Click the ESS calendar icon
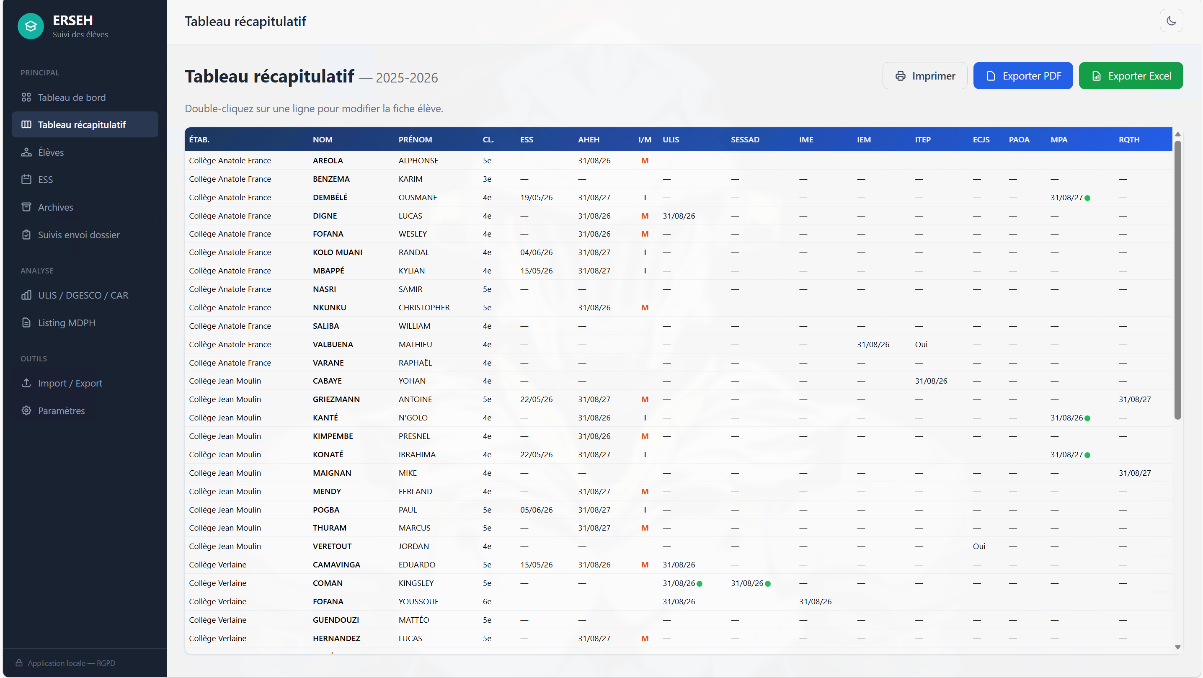Viewport: 1203px width, 678px height. 26,179
